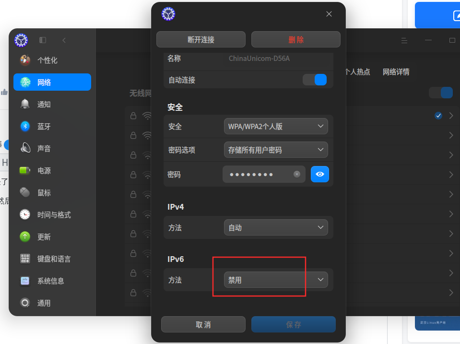Minimize the settings window
Image resolution: width=460 pixels, height=344 pixels.
pyautogui.click(x=428, y=40)
